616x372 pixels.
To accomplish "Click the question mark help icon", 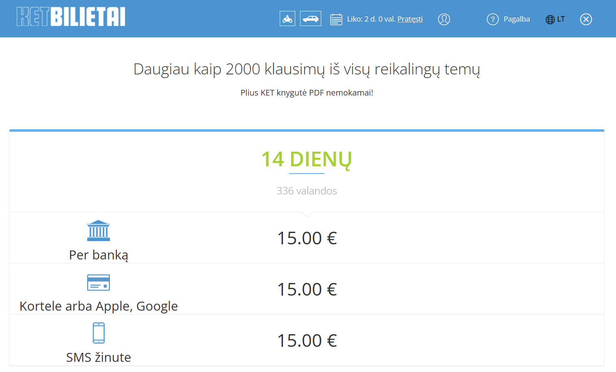I will 493,19.
